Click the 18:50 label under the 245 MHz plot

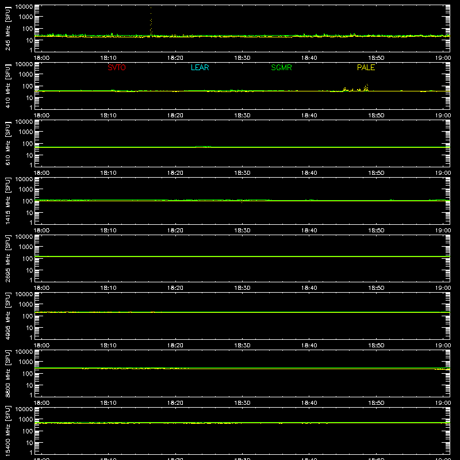376,58
